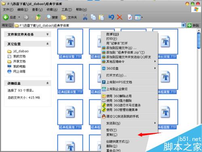
Task: Click the vertical scrollbar thumb
Action: point(199,40)
